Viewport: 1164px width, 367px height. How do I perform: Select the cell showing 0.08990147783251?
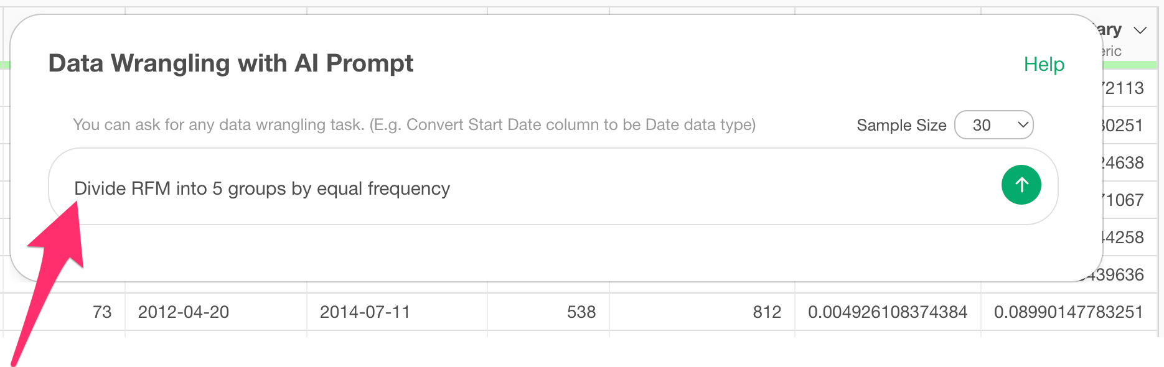tap(1068, 312)
